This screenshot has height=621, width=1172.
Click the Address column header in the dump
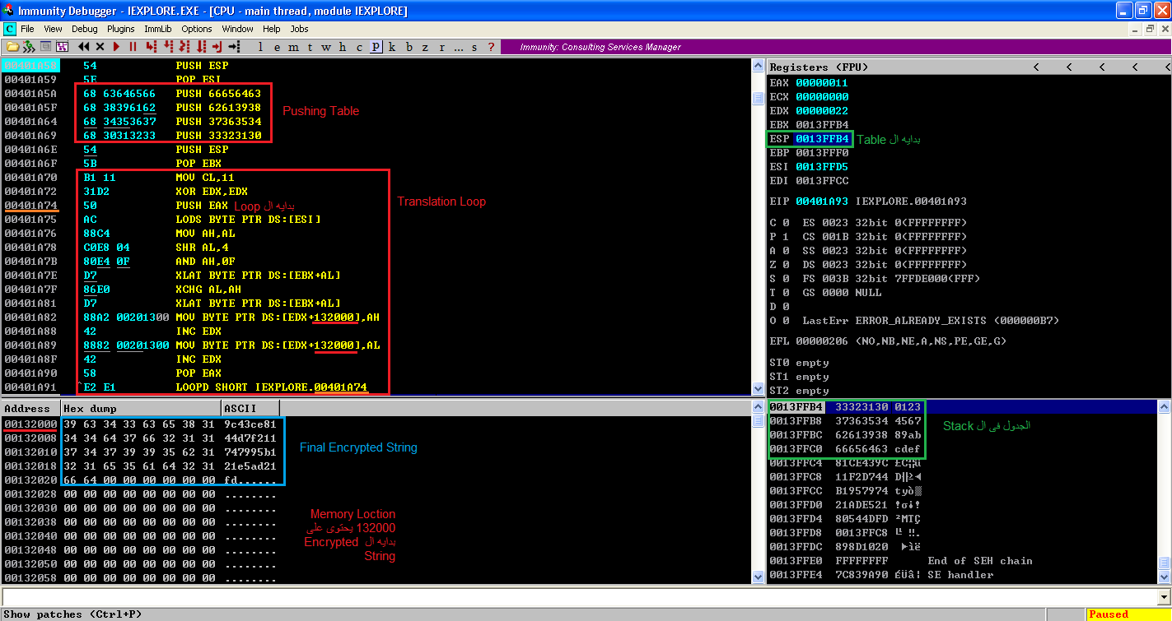click(30, 408)
